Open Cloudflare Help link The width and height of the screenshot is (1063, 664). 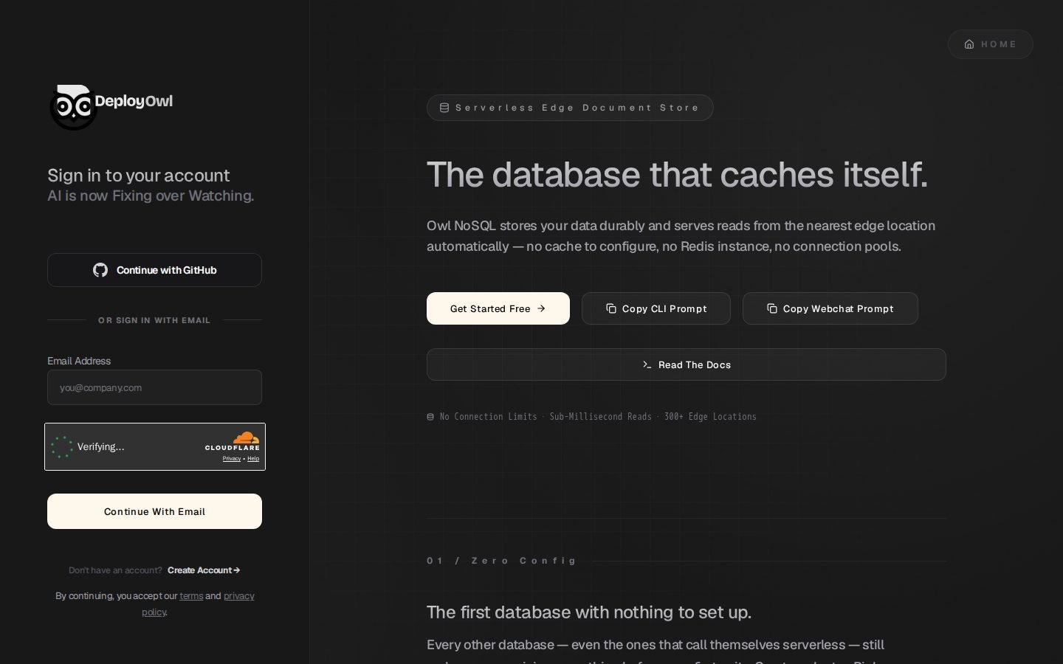253,459
